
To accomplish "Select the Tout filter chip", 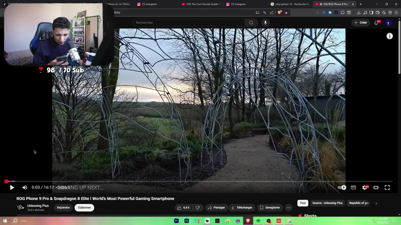I will point(303,203).
